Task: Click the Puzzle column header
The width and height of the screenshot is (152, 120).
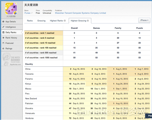Action: coord(139,28)
